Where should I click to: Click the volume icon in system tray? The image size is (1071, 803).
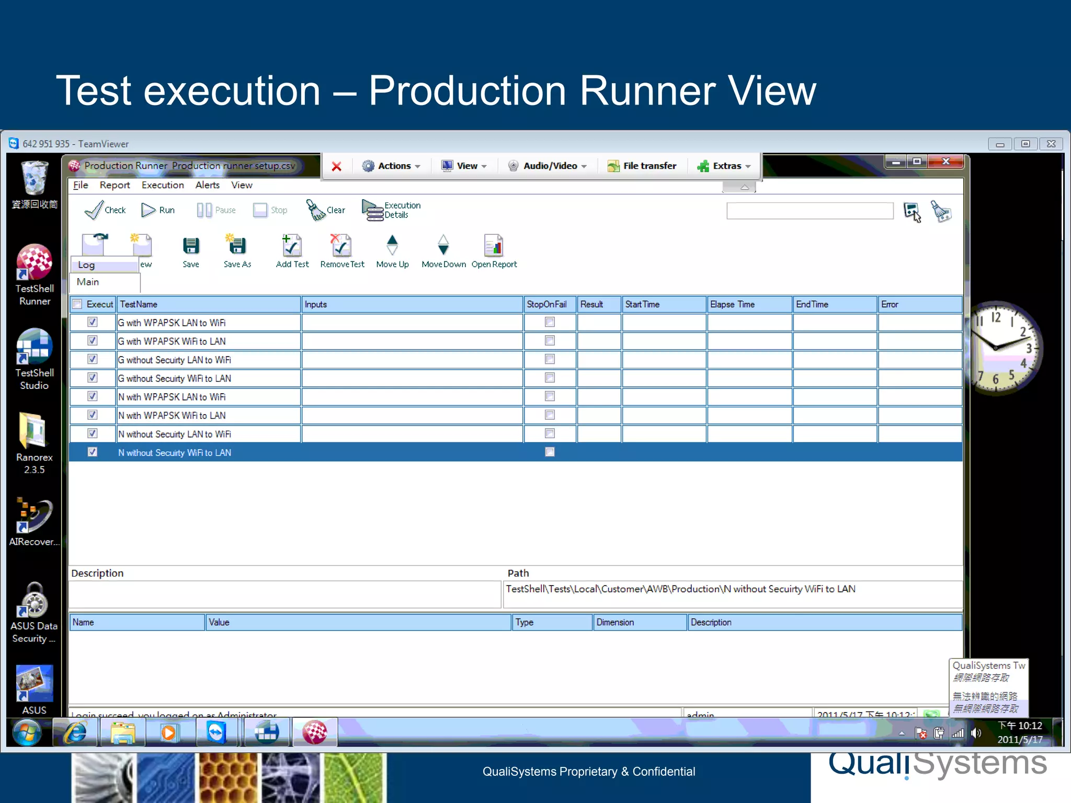tap(976, 733)
